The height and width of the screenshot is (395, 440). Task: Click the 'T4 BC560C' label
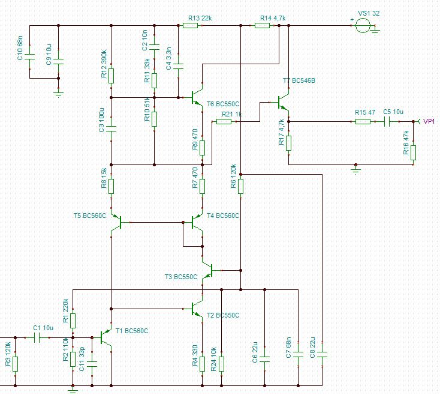(x=223, y=216)
